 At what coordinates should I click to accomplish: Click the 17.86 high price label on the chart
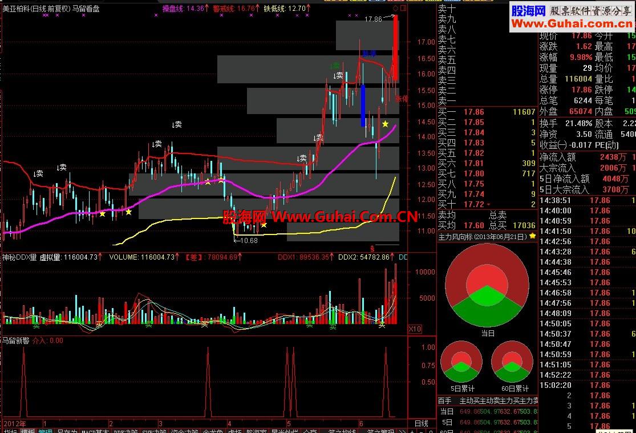[x=373, y=19]
